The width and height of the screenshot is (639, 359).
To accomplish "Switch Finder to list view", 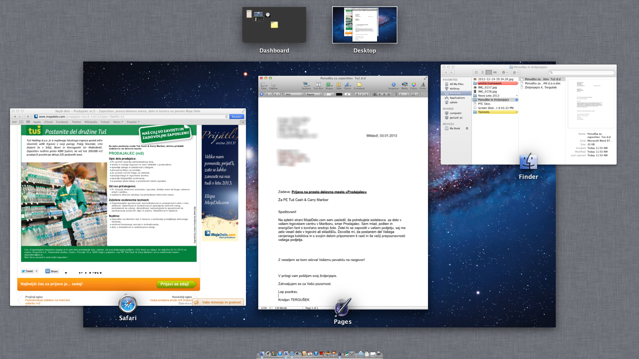I will pyautogui.click(x=482, y=72).
